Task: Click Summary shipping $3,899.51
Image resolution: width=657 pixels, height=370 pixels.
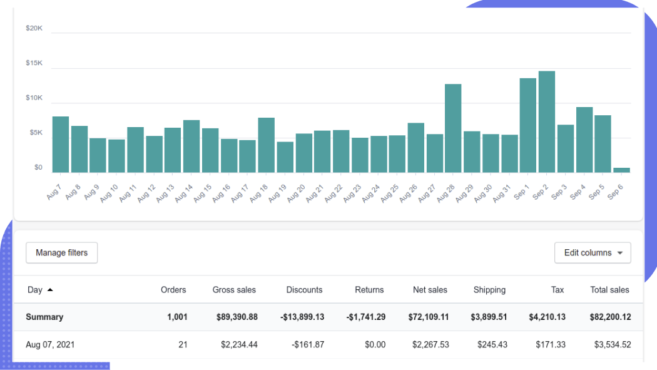Action: pos(489,317)
